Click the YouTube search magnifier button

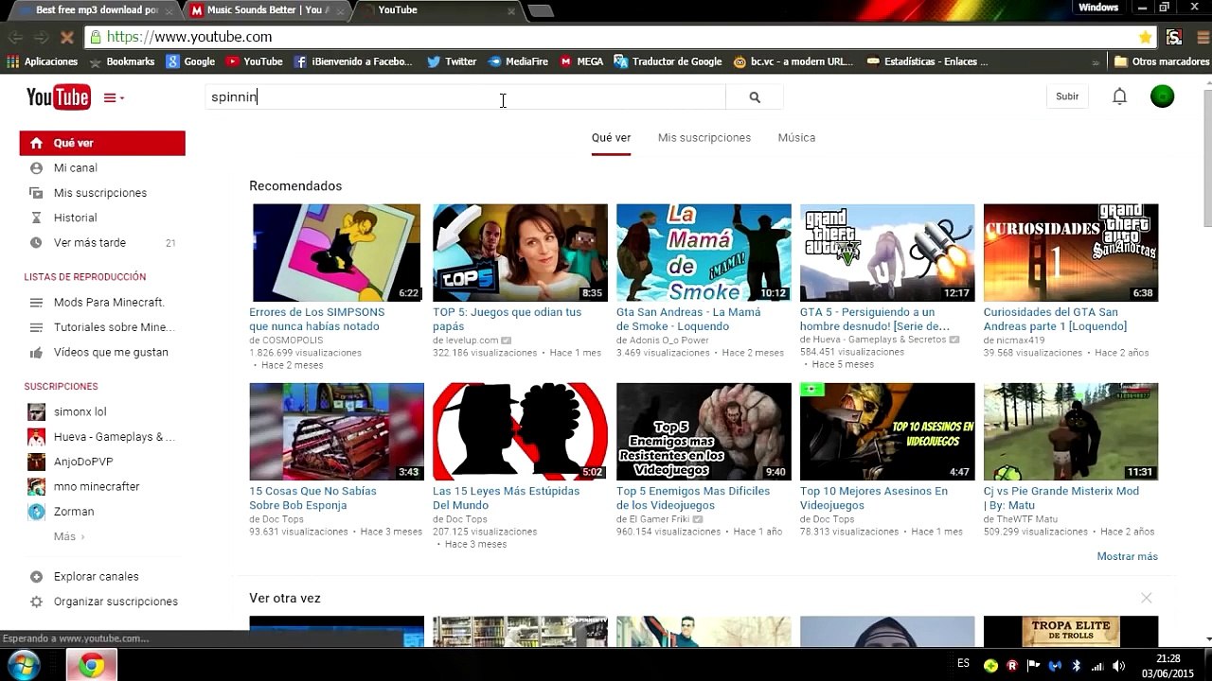coord(755,97)
